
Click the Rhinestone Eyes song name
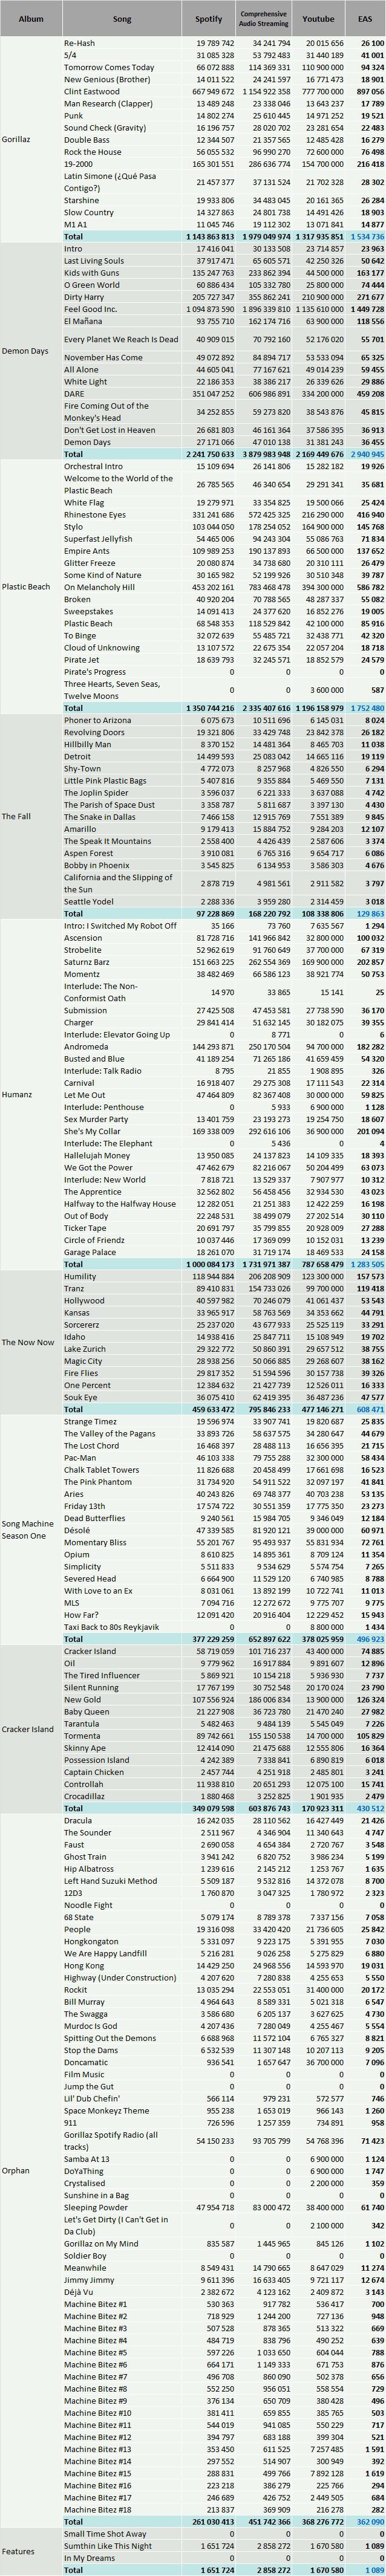pyautogui.click(x=95, y=515)
